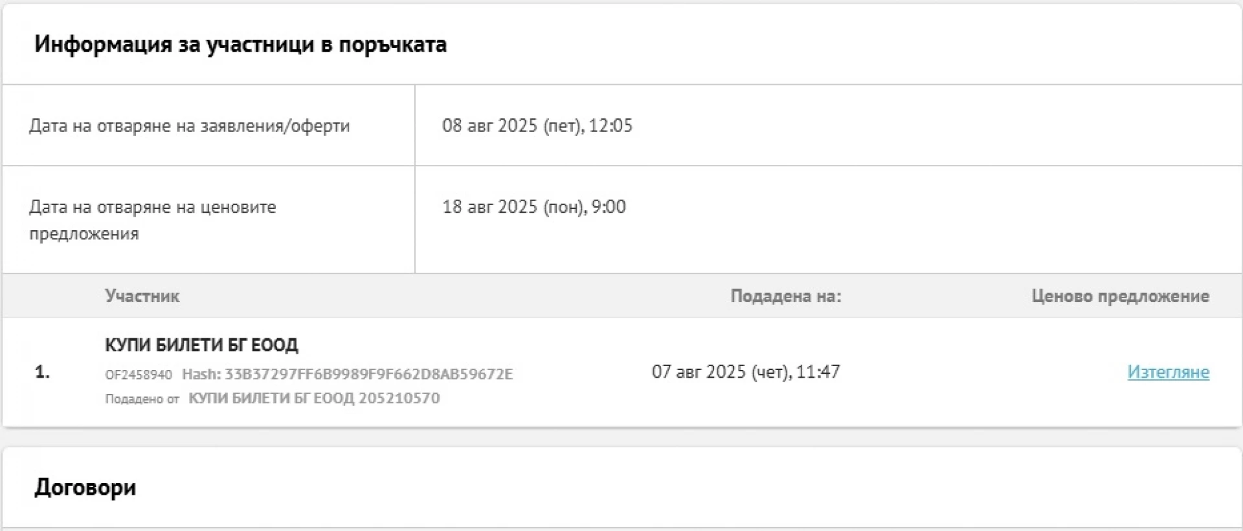Select the date 08 авг 2025 (пет)
Screen dimensions: 1243x531
click(x=513, y=125)
